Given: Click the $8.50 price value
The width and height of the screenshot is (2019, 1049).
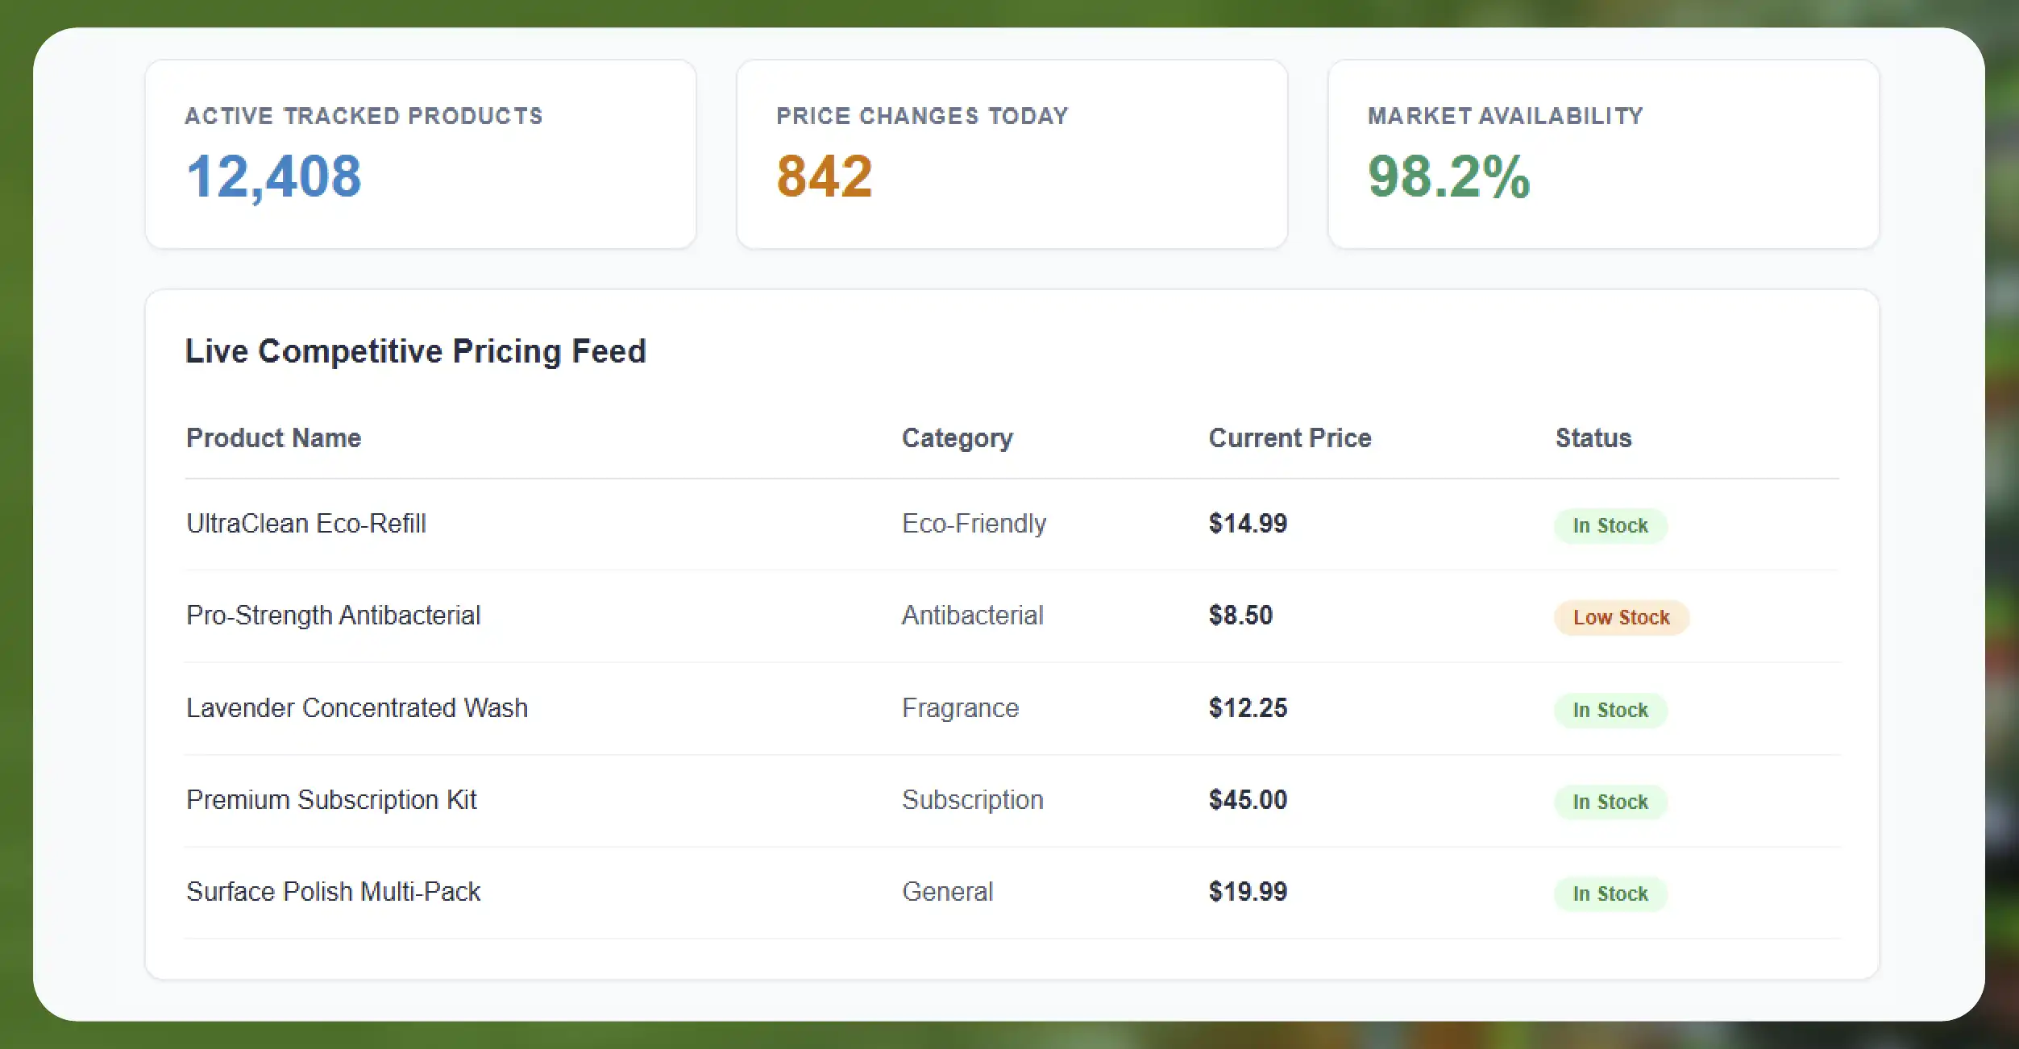Looking at the screenshot, I should tap(1240, 616).
